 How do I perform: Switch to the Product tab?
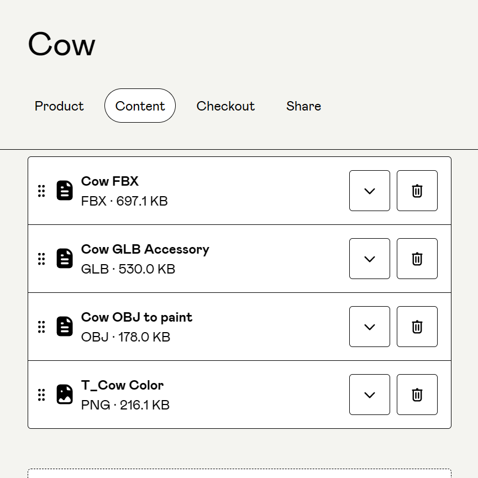[x=59, y=106]
